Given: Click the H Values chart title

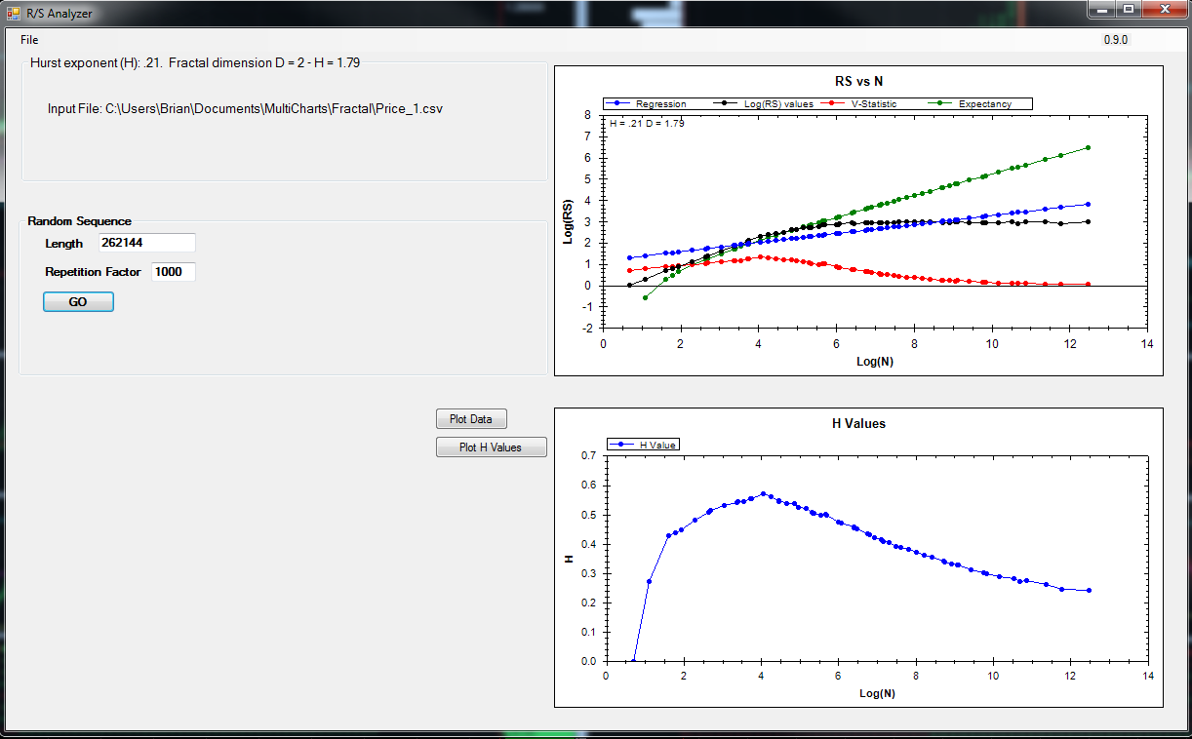Looking at the screenshot, I should [x=858, y=424].
